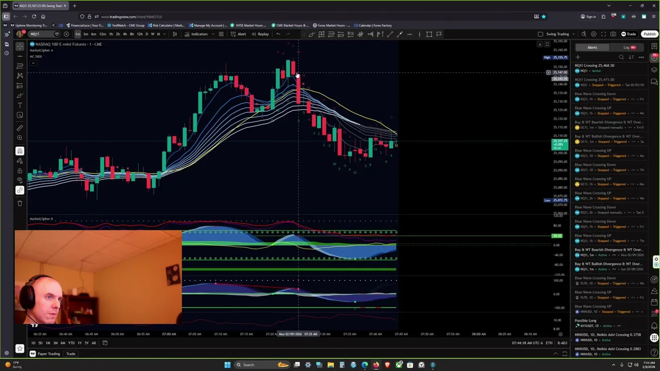The width and height of the screenshot is (660, 371).
Task: Select the crosshair cursor tool
Action: coord(20,46)
